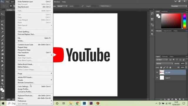Switch to the Swatches tab
Image resolution: width=188 pixels, height=106 pixels.
[x=164, y=11]
